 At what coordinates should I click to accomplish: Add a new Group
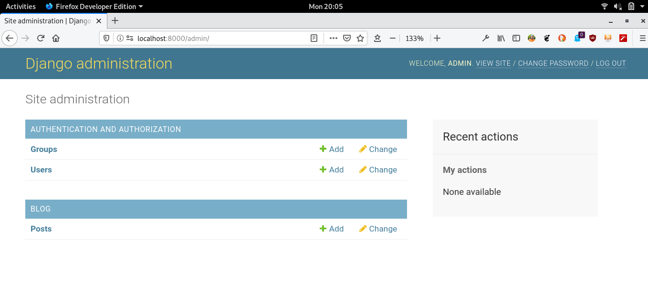(x=332, y=149)
